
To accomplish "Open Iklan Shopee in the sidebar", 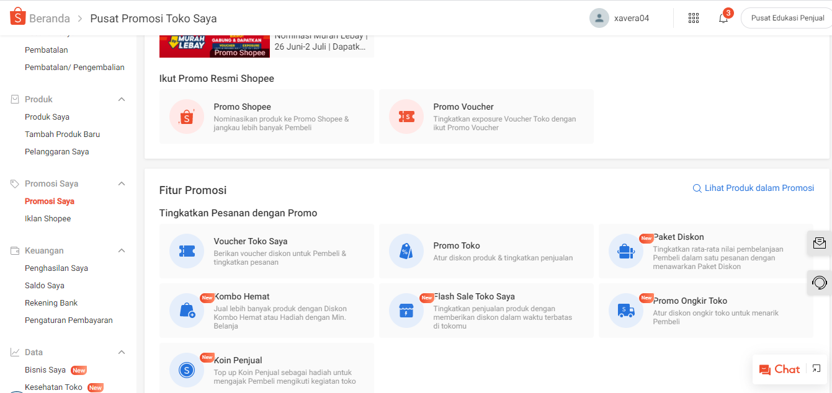I will click(x=48, y=218).
